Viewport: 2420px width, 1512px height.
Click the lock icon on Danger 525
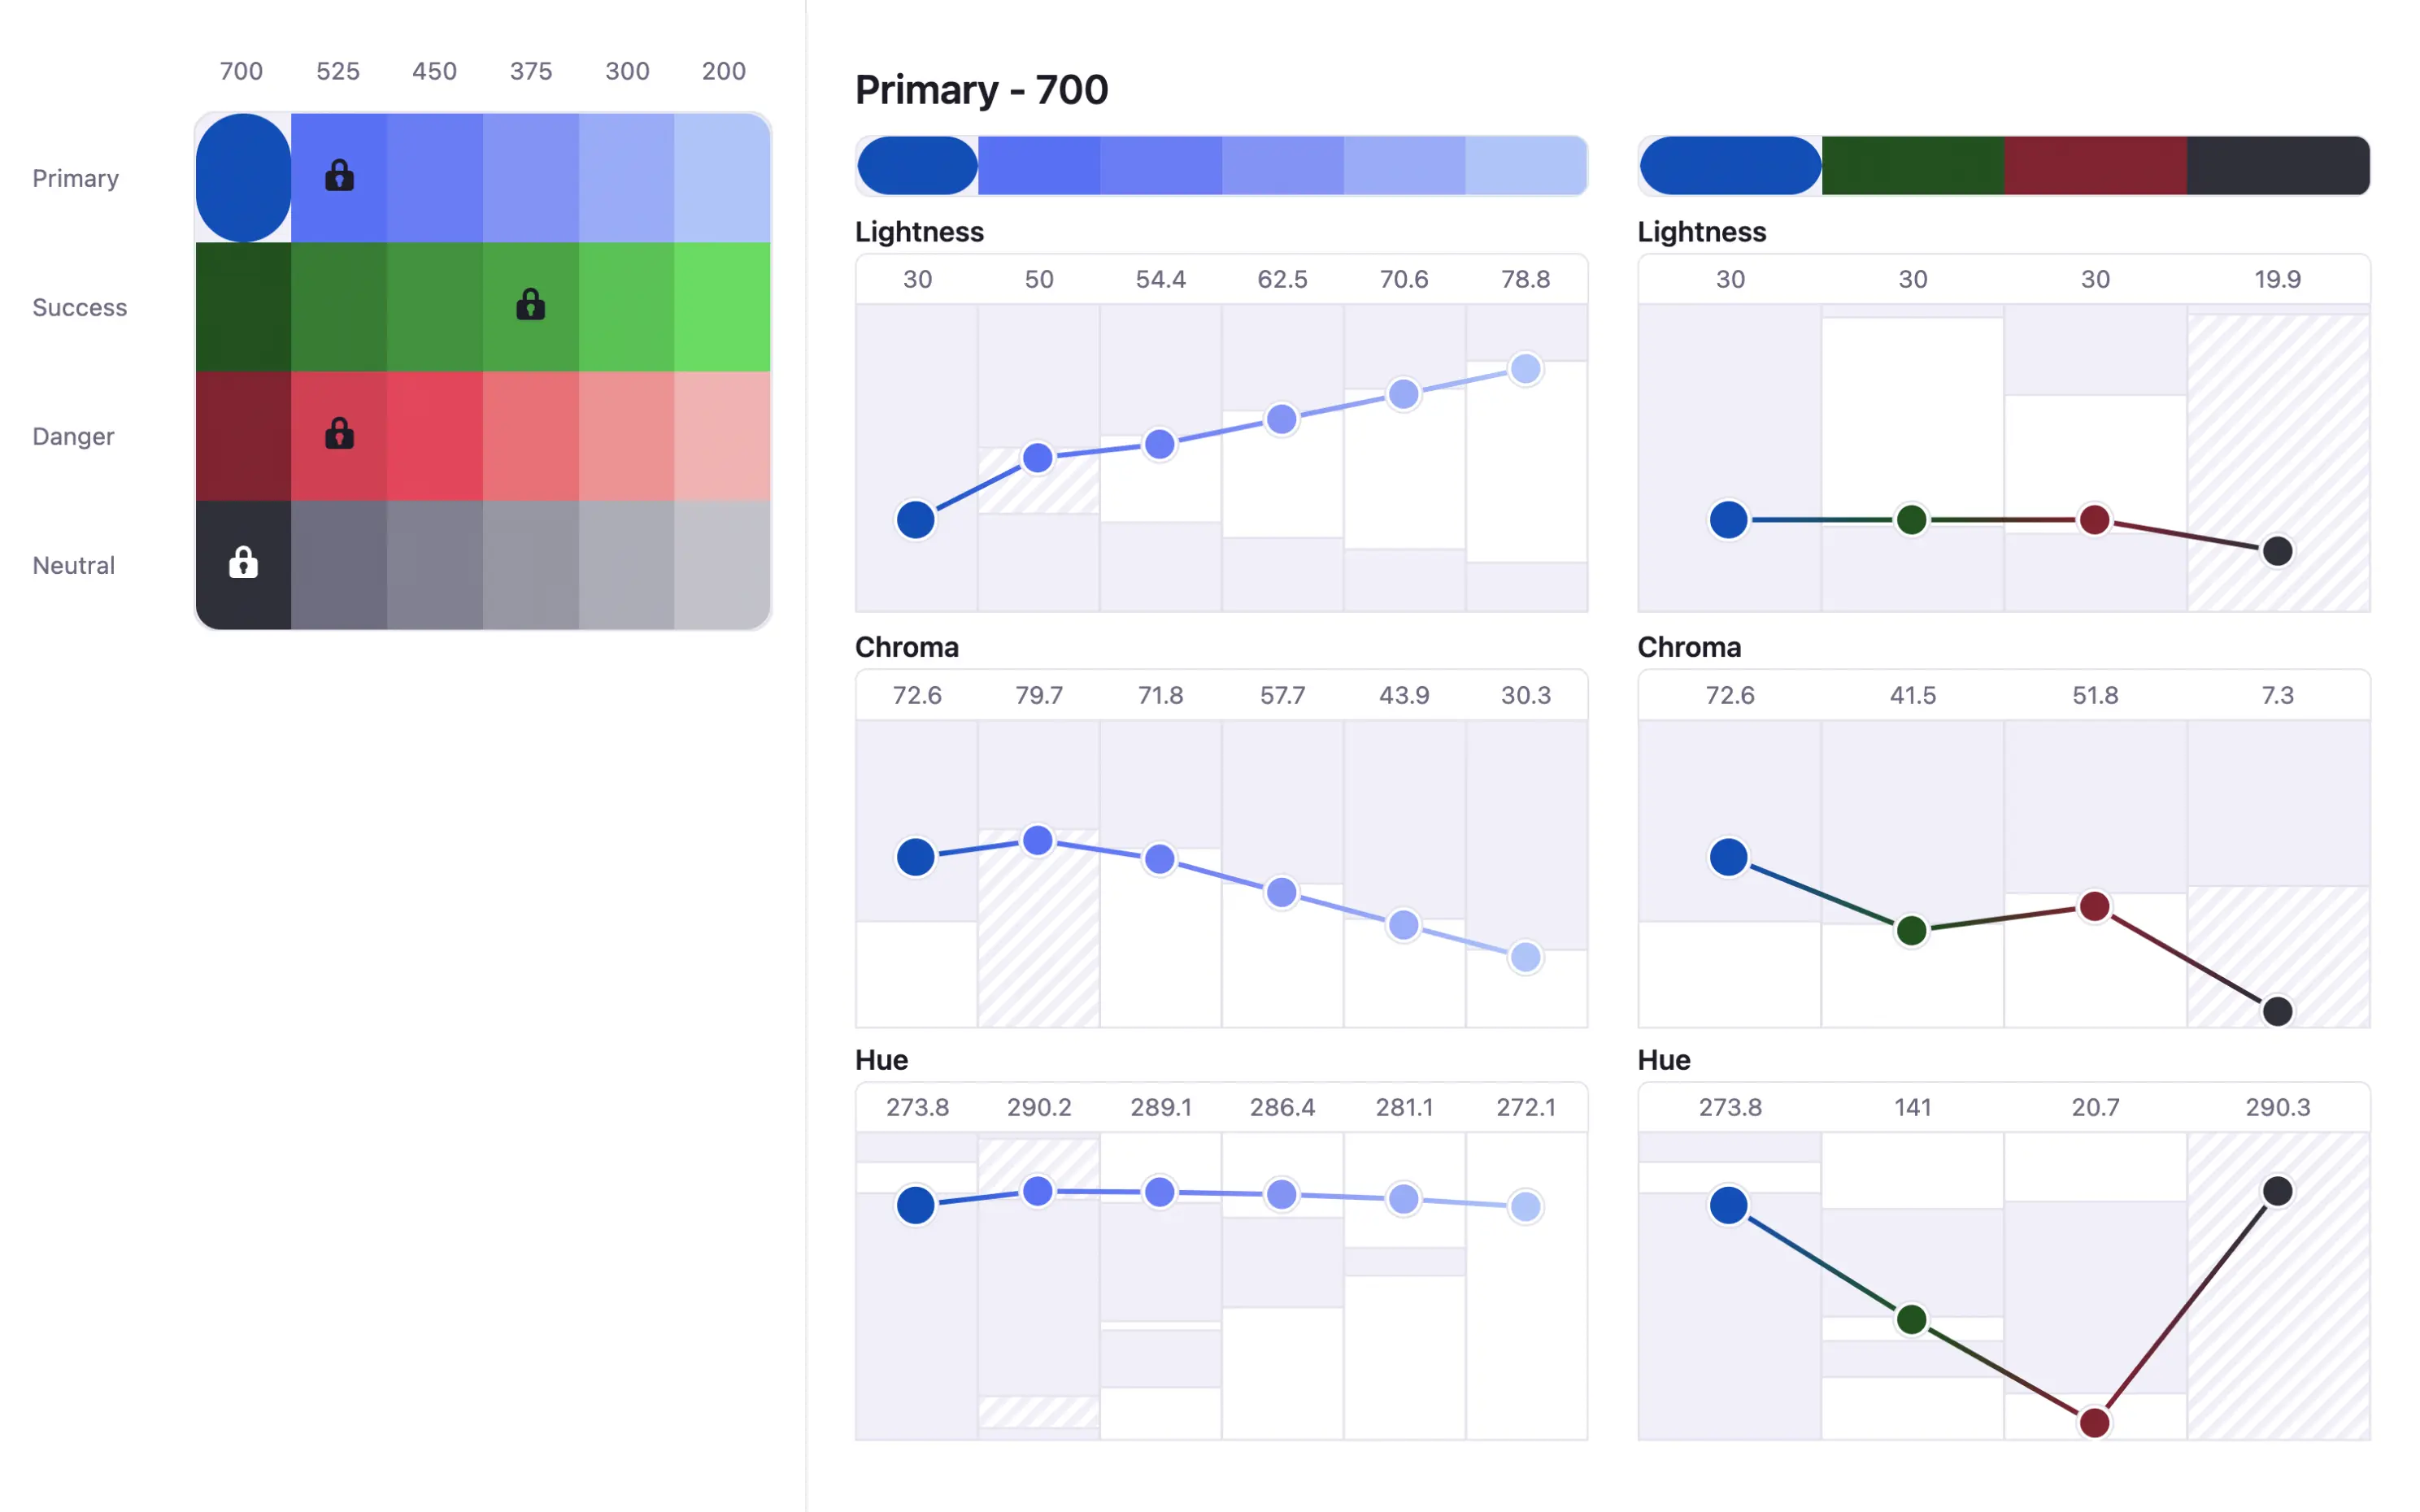[339, 434]
